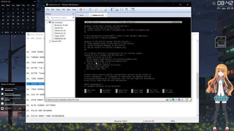Click the hard disk icon in Resource Monitor

2,103
